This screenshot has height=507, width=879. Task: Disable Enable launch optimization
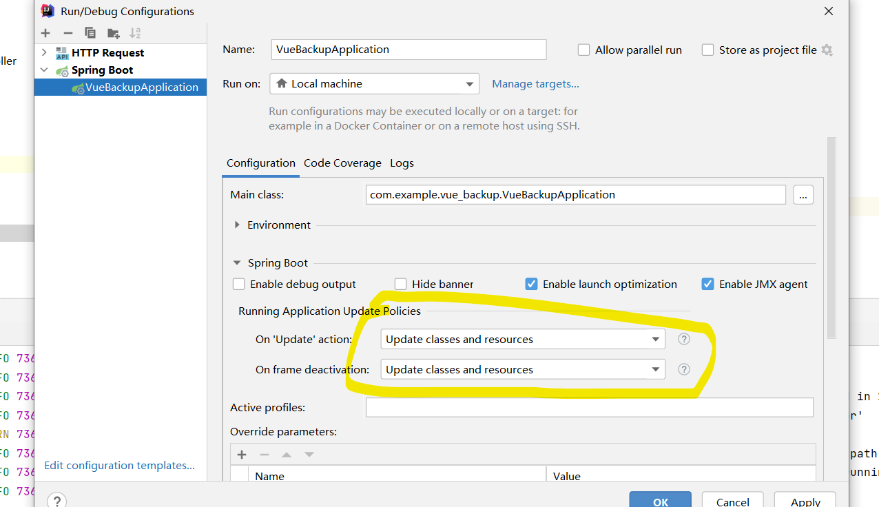(531, 284)
